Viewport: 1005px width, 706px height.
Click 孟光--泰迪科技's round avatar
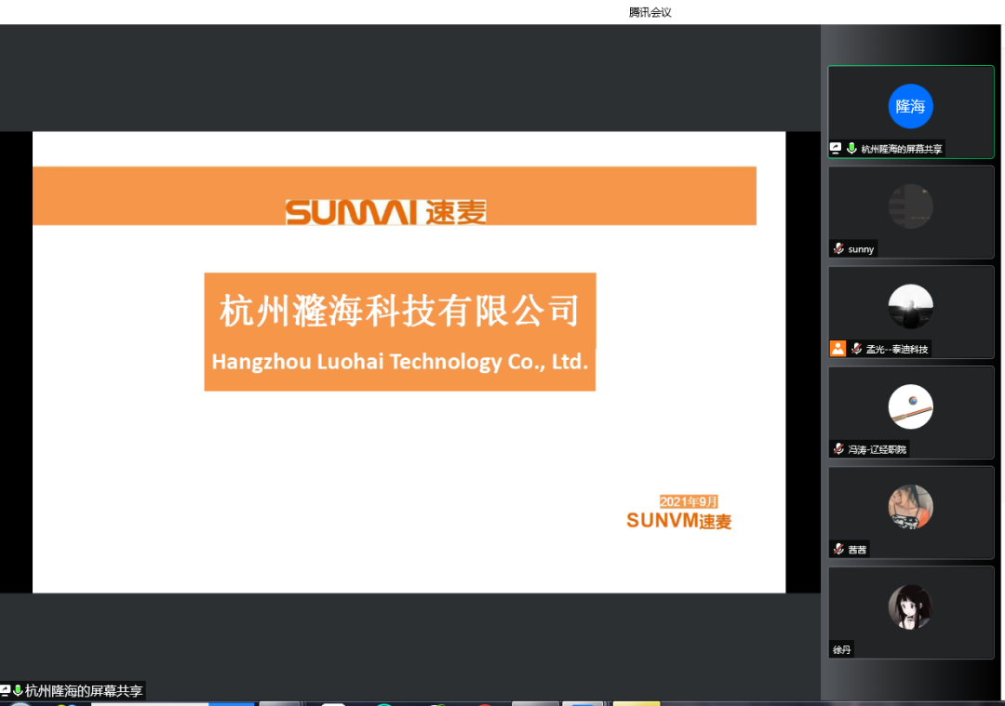910,306
